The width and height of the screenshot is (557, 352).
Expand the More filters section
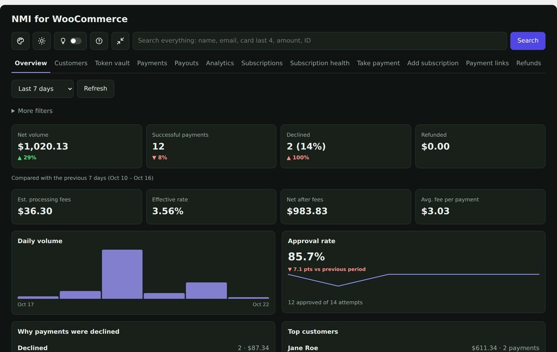(x=32, y=111)
